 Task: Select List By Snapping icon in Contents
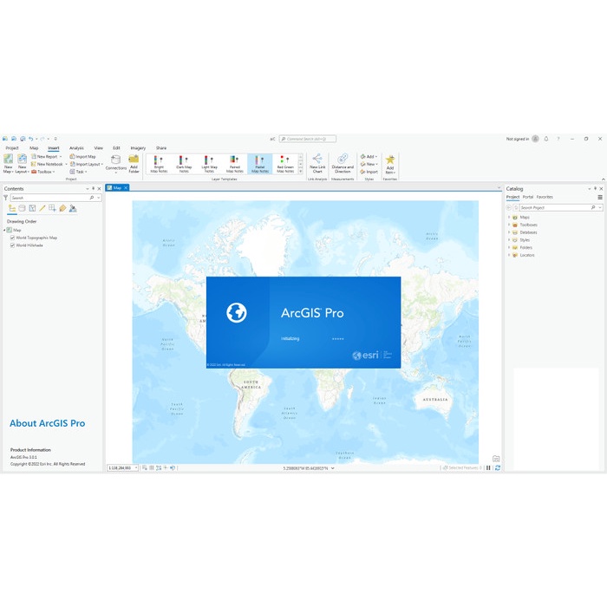tap(52, 208)
